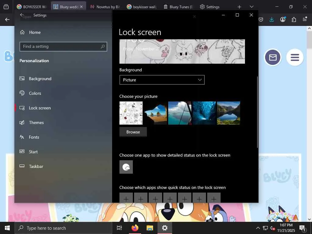Click the weather detailed status app icon
The image size is (312, 234).
[x=126, y=167]
